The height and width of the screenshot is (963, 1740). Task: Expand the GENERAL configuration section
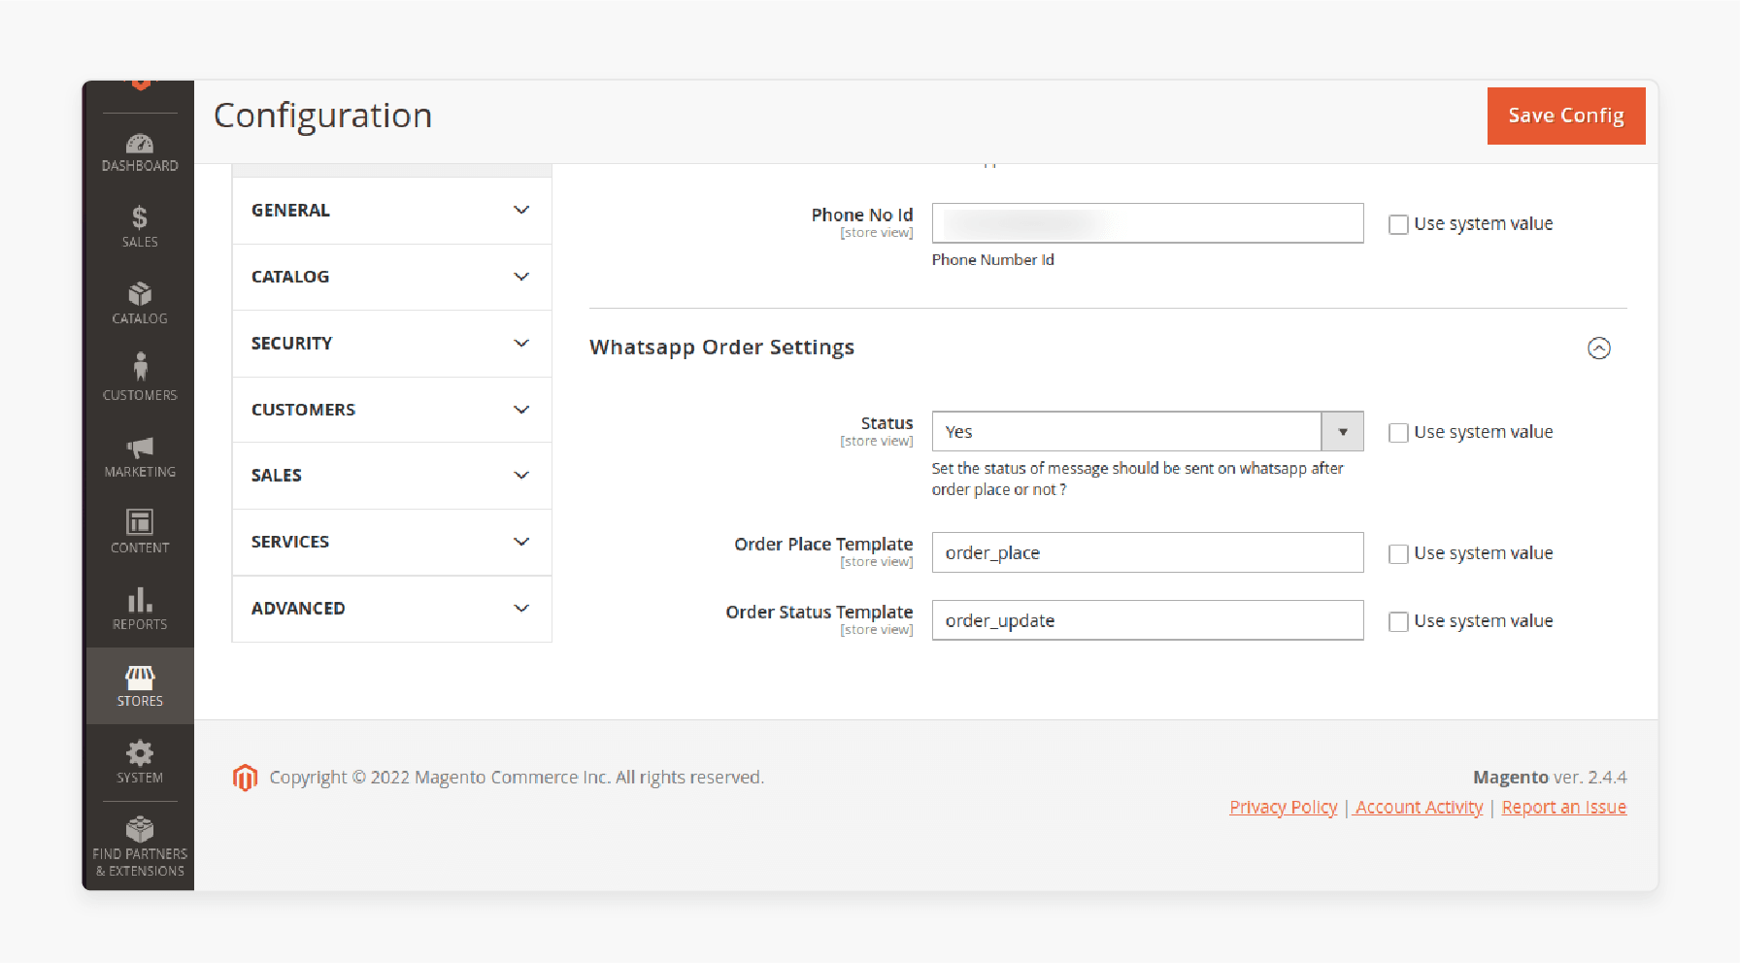coord(391,211)
